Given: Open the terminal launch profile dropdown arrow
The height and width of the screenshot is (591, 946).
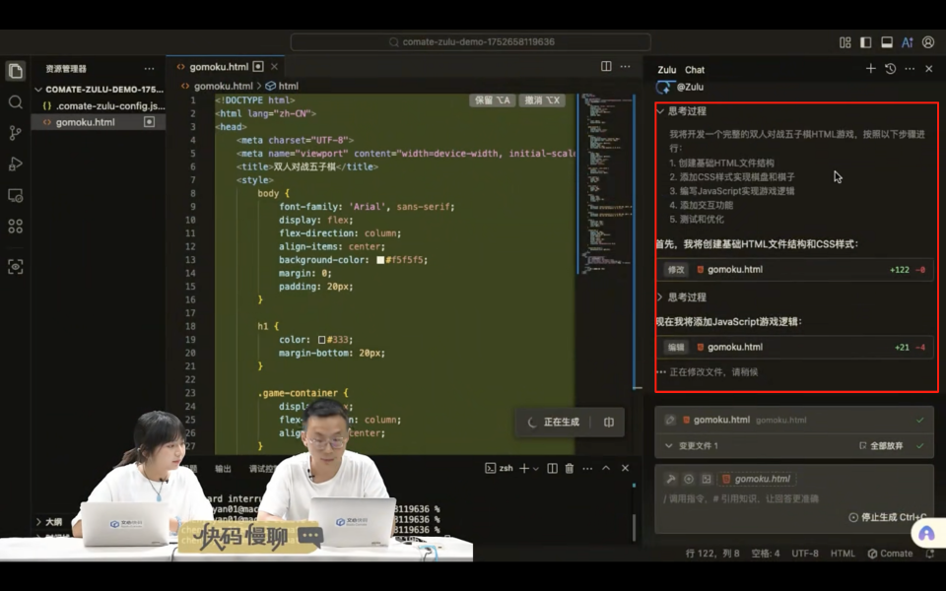Looking at the screenshot, I should [x=536, y=469].
